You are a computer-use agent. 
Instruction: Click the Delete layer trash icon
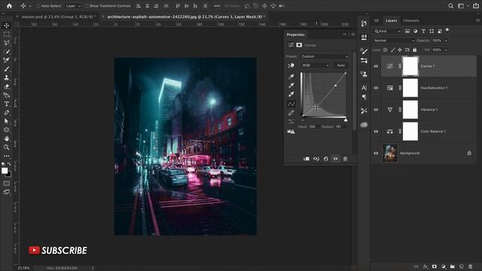tap(470, 266)
